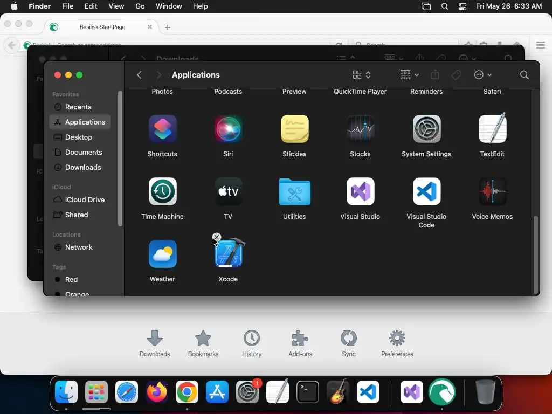Click the Applications window vertical scrollbar

click(536, 255)
